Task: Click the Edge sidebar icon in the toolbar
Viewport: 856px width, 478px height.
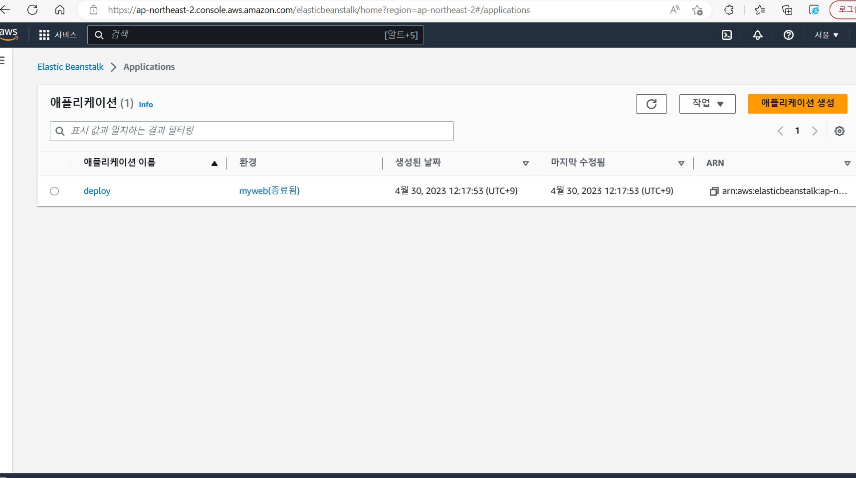Action: click(814, 9)
